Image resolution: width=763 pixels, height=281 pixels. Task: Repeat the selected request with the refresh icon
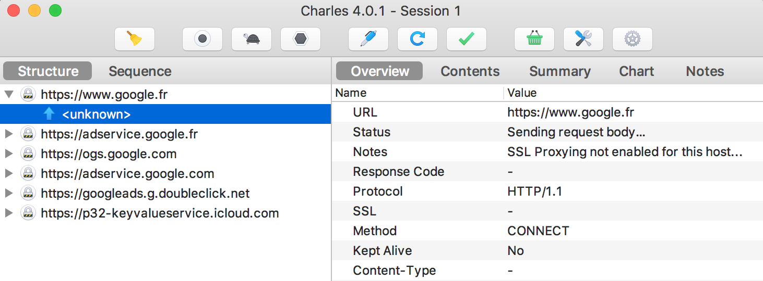pyautogui.click(x=418, y=39)
